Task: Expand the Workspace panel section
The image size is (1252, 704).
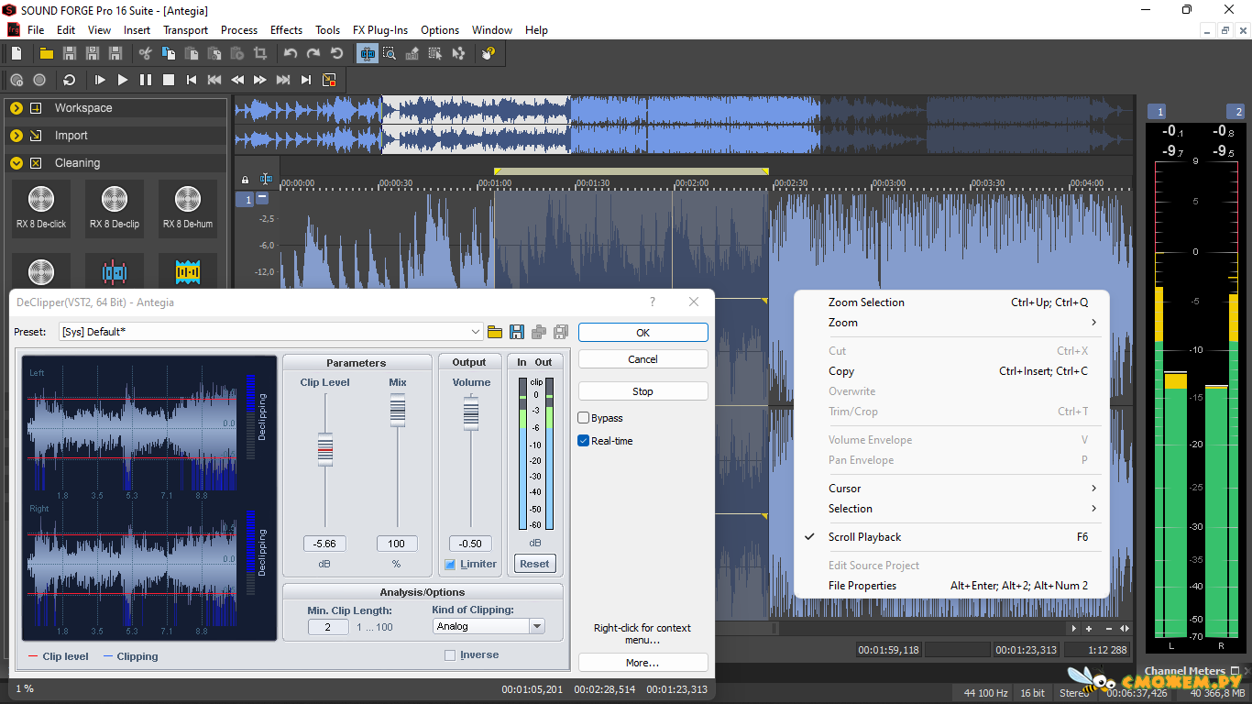Action: tap(16, 108)
